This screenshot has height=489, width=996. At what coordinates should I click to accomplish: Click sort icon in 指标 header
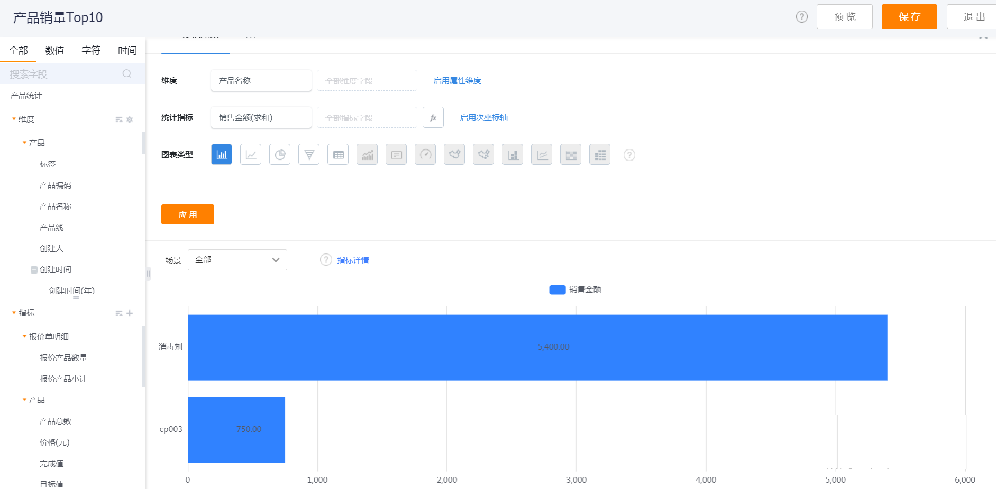coord(119,313)
